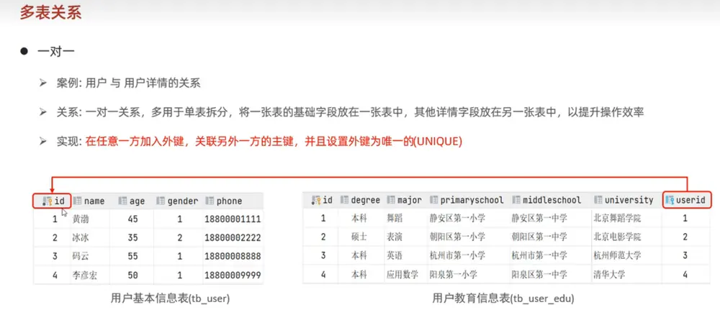Click userid cell in 北京电影学院 row
Viewport: 720px width, 315px height.
(x=685, y=237)
